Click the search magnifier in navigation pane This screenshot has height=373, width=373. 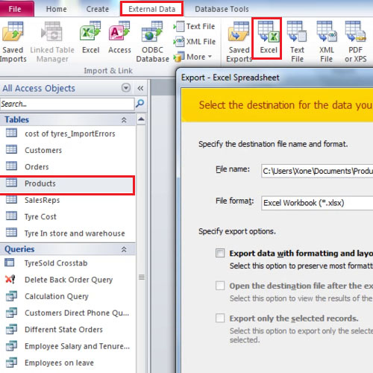(x=140, y=104)
